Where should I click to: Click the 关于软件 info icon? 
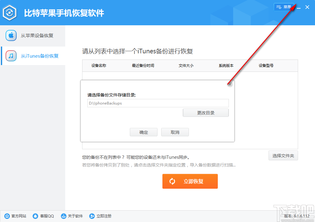[64, 216]
